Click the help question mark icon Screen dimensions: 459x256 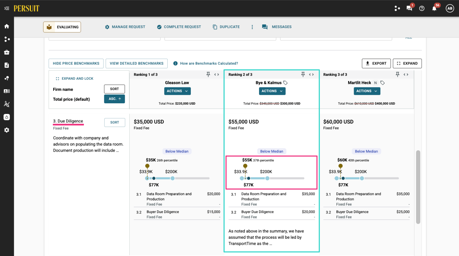(422, 8)
